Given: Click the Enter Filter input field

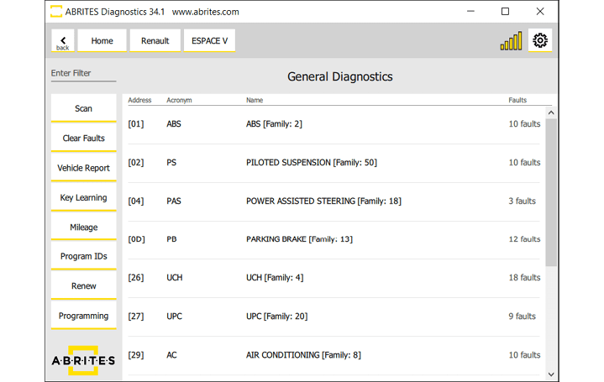Looking at the screenshot, I should coord(83,74).
